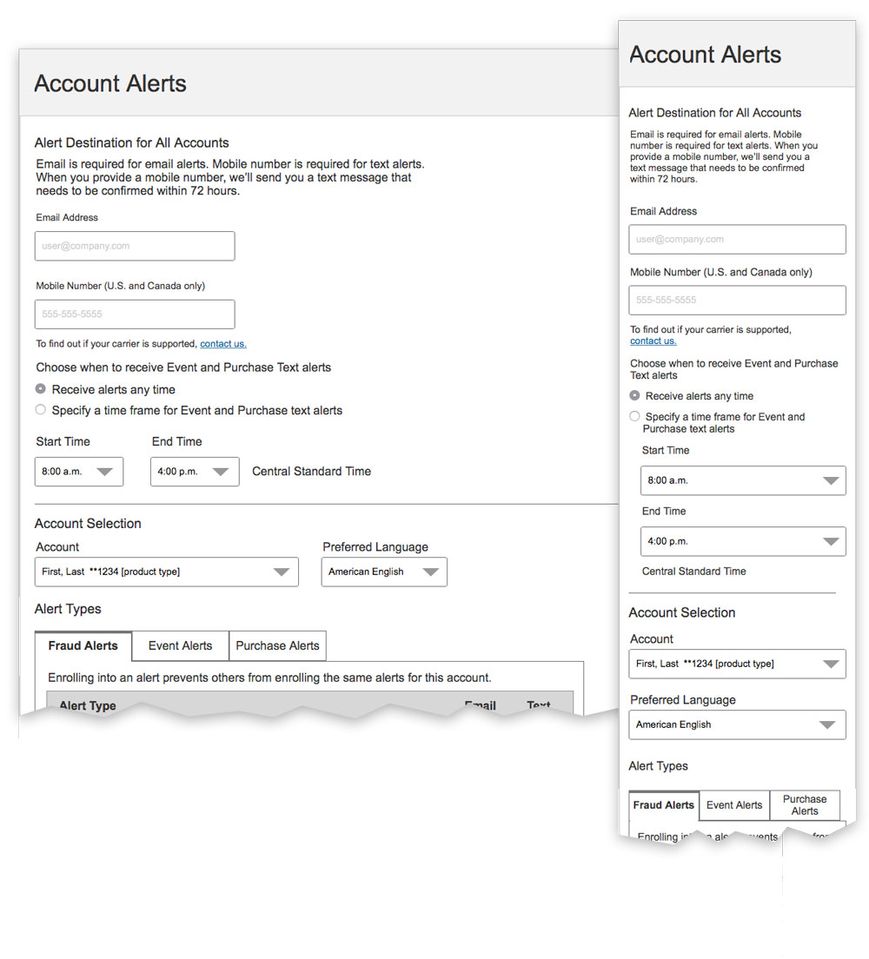This screenshot has height=959, width=869.
Task: Expand the mobile Preferred Language dropdown
Action: (x=737, y=724)
